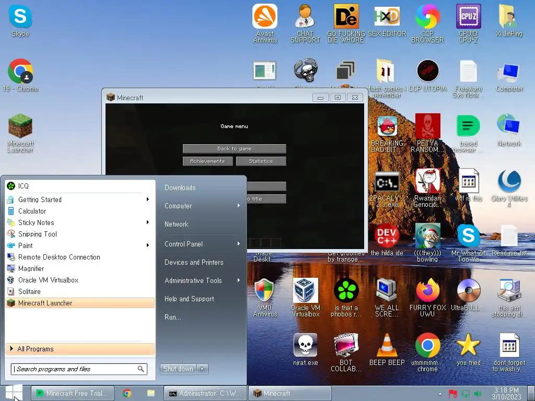Expand All Programs in Start menu
535x401 pixels.
pyautogui.click(x=80, y=349)
